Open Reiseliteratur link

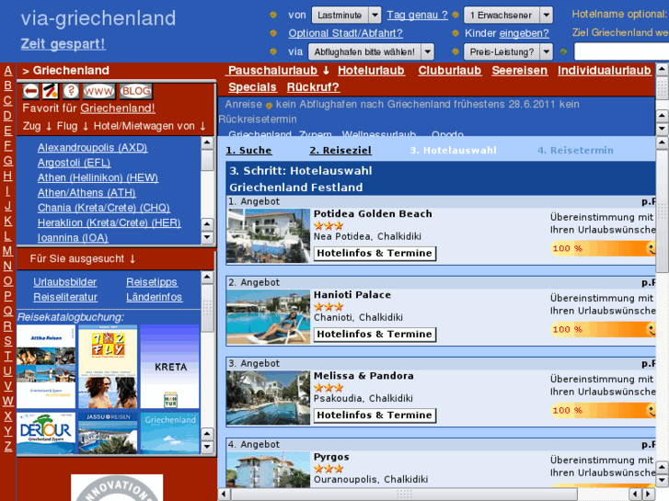65,297
